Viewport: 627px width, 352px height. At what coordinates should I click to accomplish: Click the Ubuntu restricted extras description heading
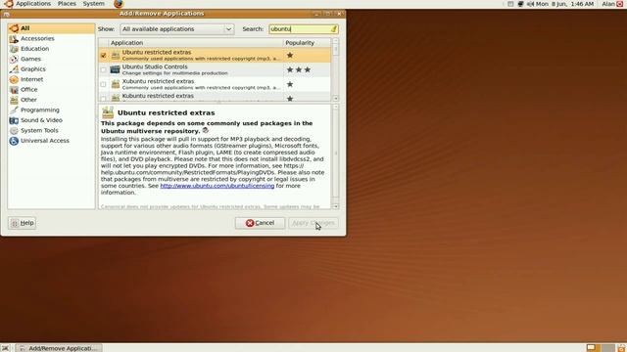click(166, 113)
